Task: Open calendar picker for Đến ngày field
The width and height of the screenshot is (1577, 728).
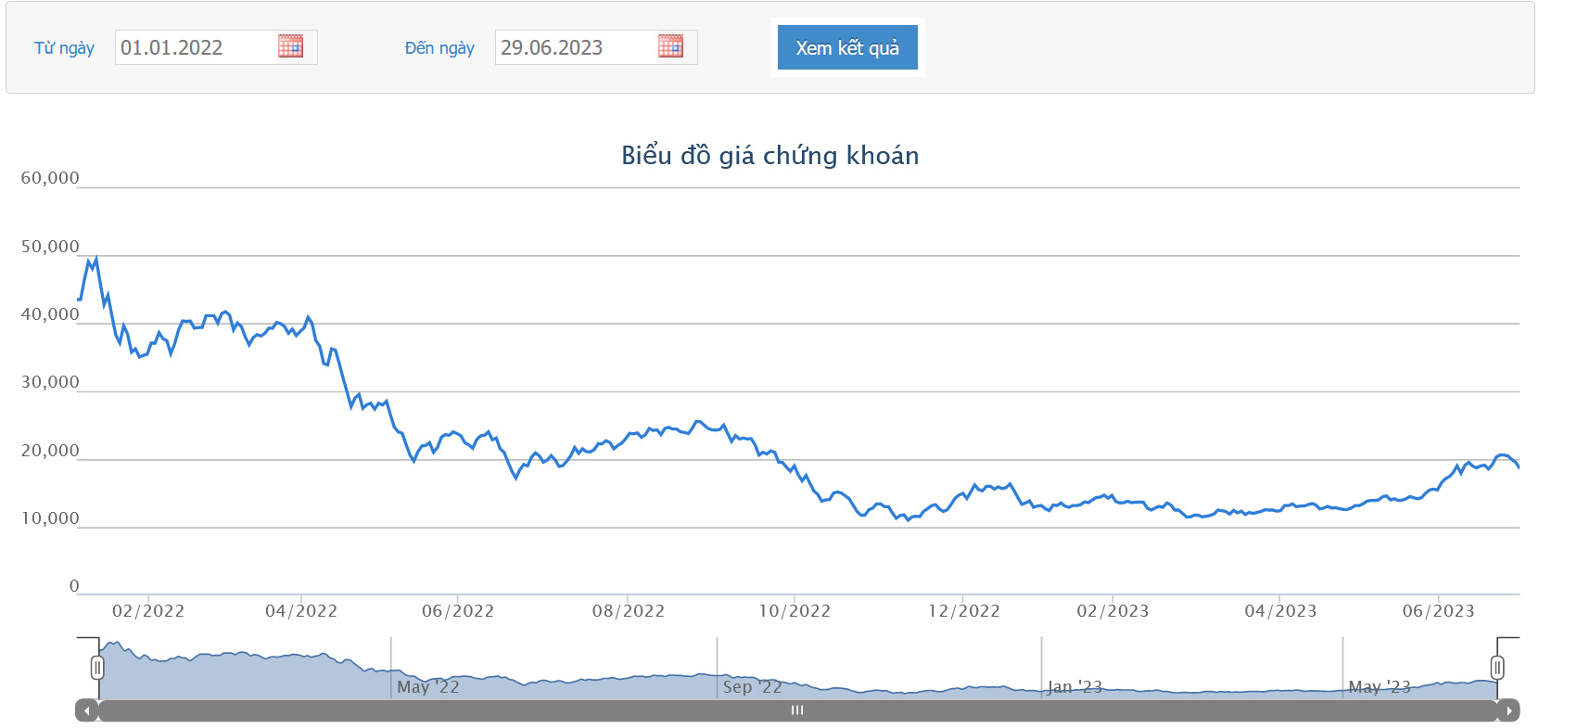Action: (x=670, y=46)
